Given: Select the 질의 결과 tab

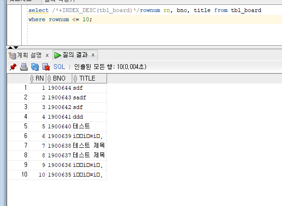Looking at the screenshot, I should point(75,55).
